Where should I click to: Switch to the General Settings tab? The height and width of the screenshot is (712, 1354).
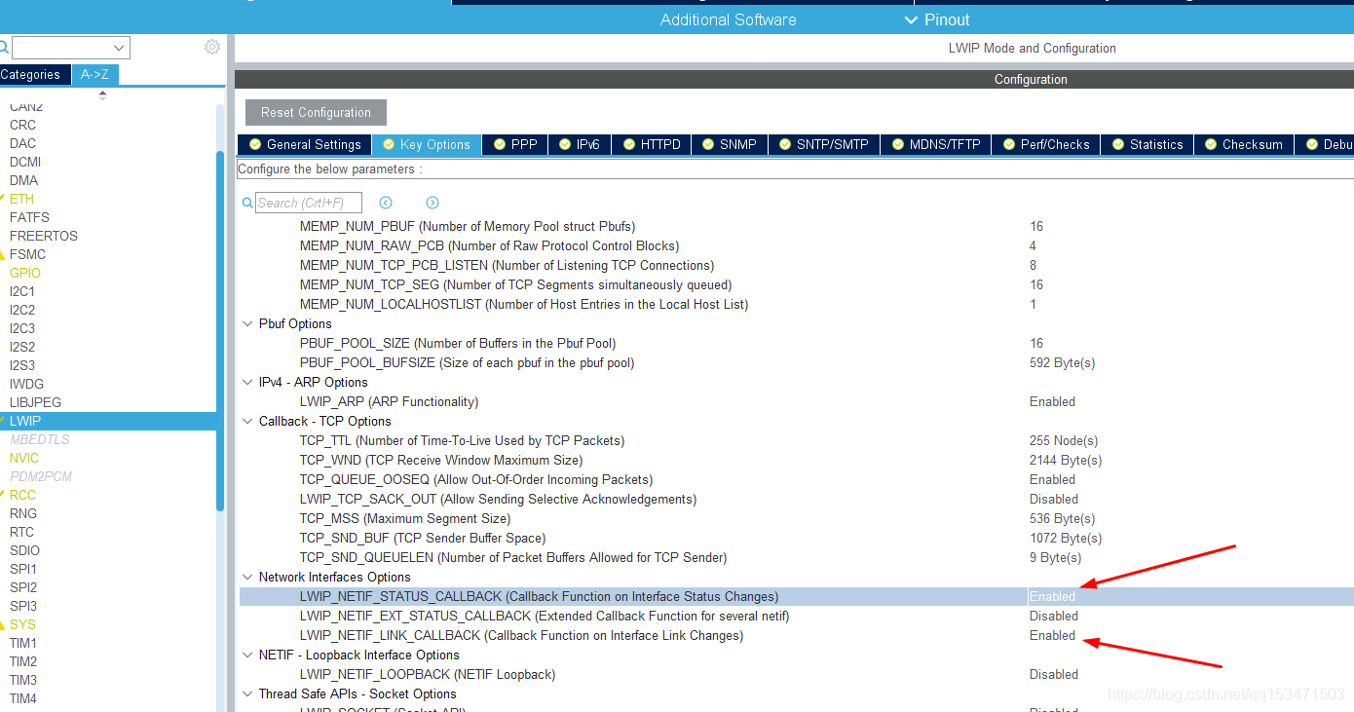304,144
